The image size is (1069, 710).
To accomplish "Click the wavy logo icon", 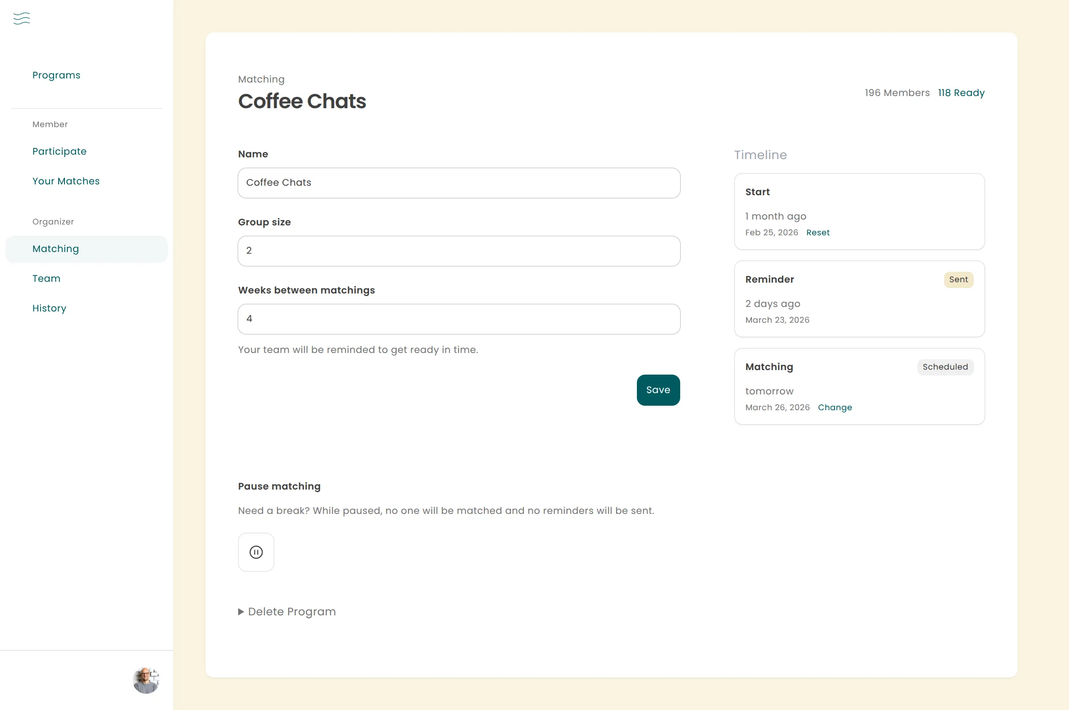I will pos(22,18).
